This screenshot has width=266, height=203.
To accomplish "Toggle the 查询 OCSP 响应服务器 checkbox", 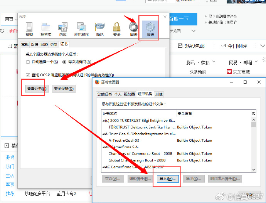I will pos(28,75).
